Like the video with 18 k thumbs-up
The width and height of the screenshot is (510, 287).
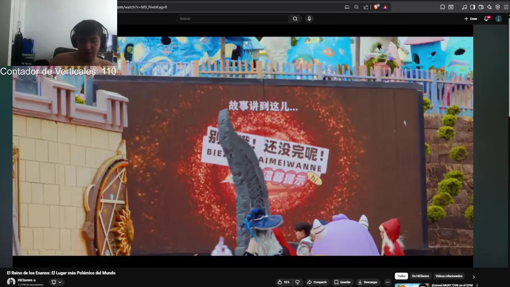click(x=283, y=282)
